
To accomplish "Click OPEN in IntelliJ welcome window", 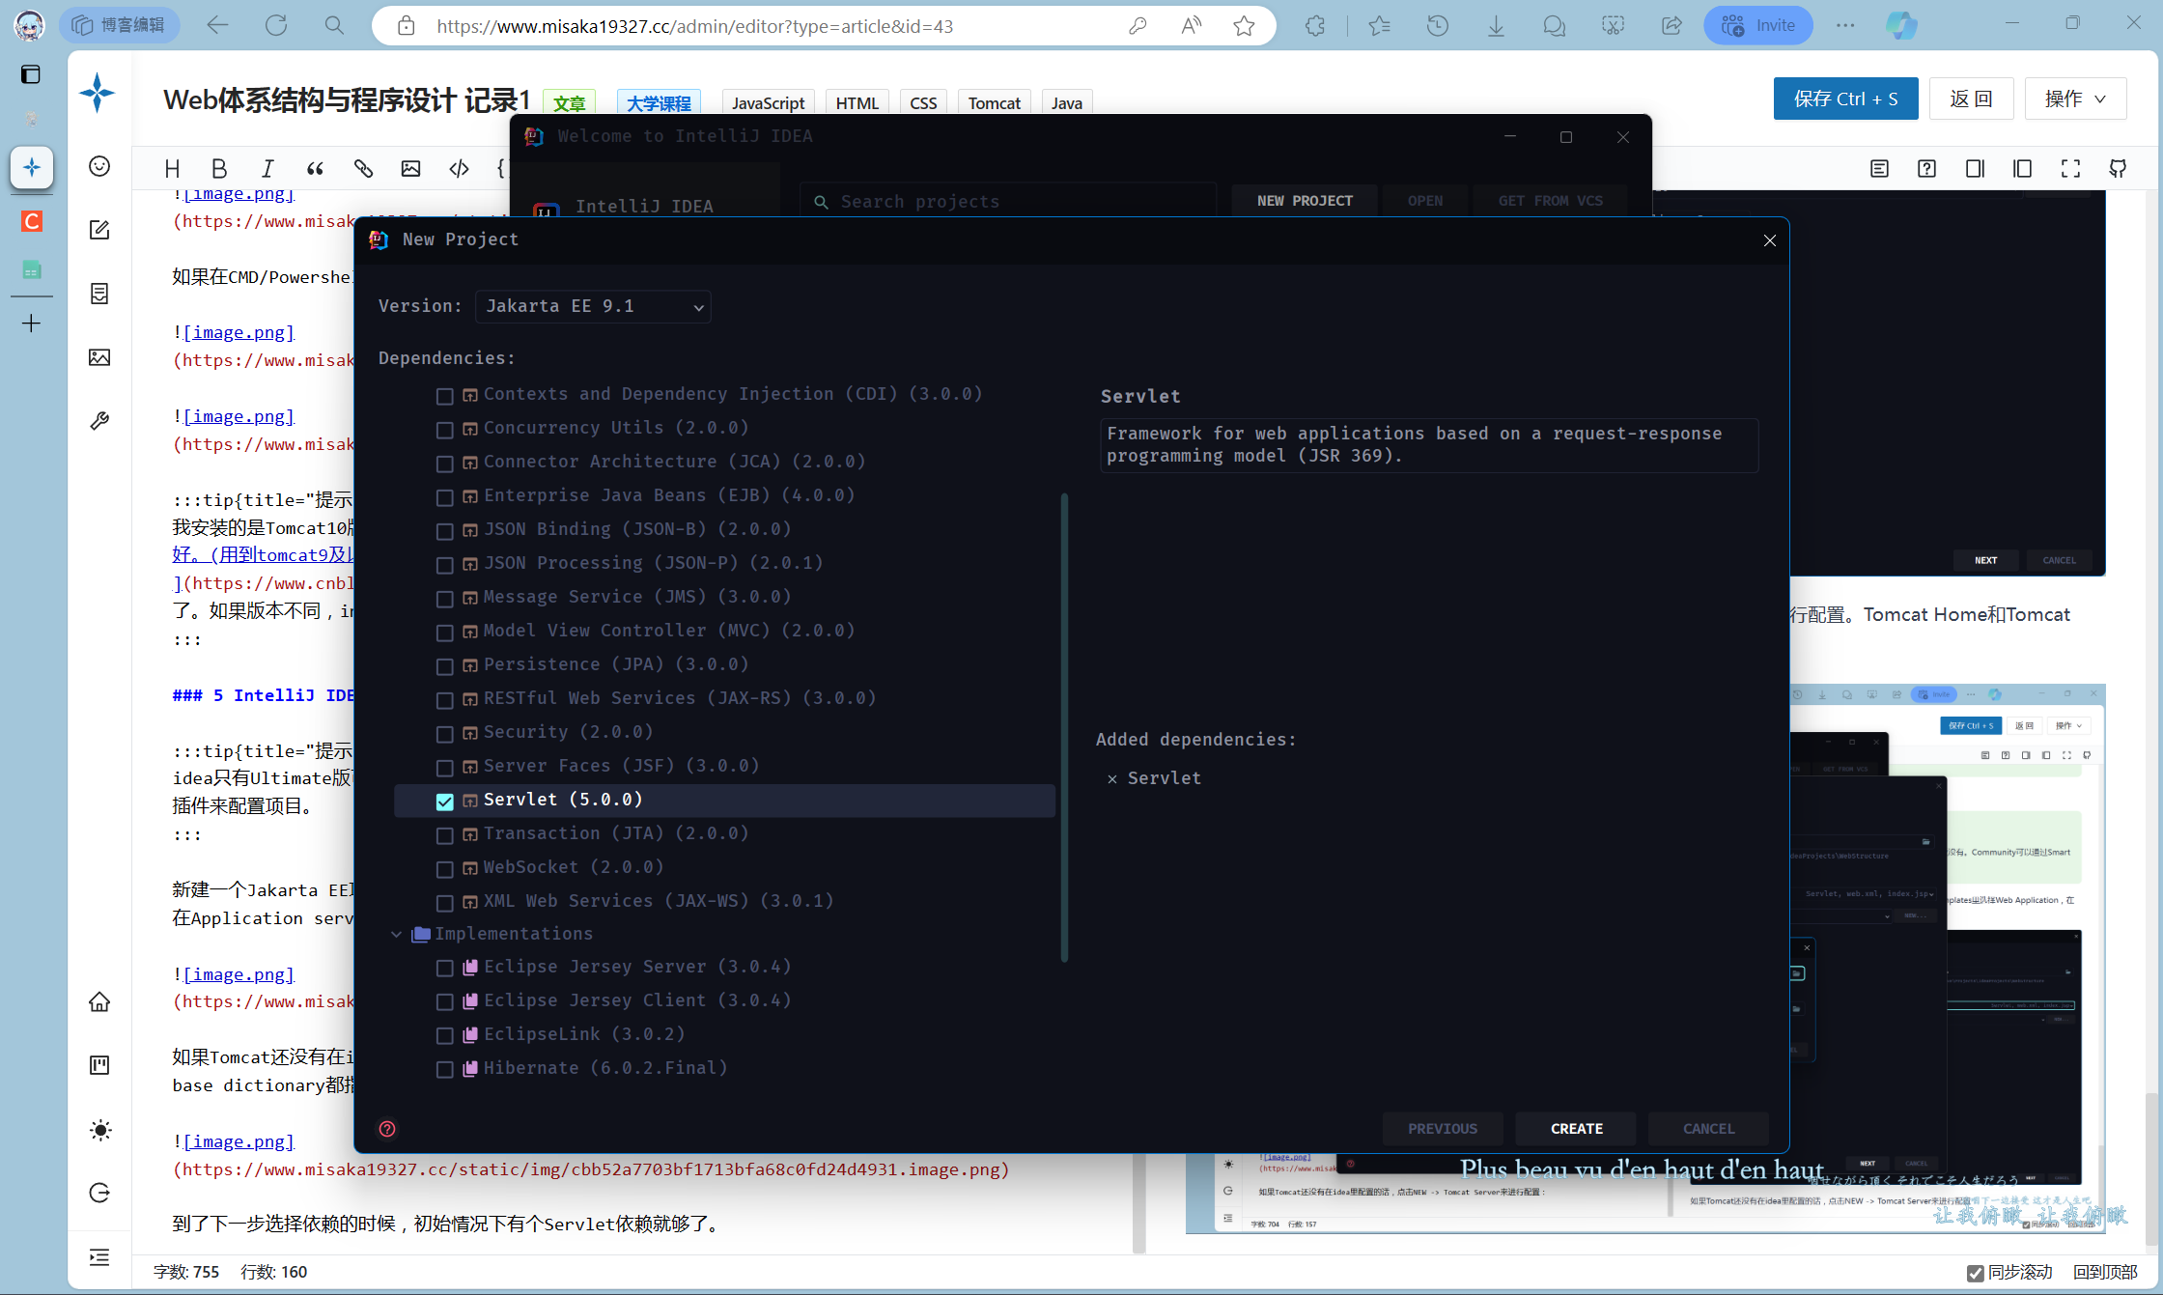I will (x=1425, y=201).
